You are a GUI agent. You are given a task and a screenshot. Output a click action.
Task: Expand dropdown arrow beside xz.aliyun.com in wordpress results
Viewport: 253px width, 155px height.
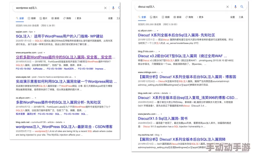pos(35,98)
